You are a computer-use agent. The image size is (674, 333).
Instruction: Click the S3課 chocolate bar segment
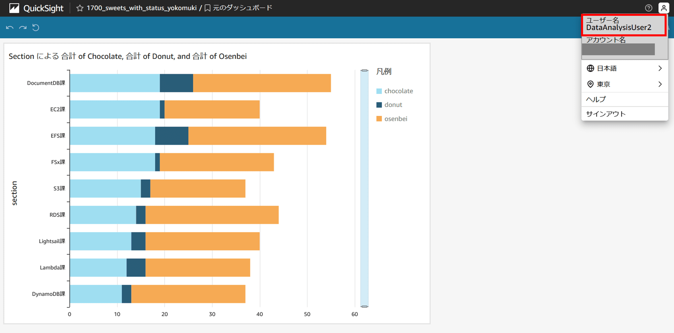point(105,188)
